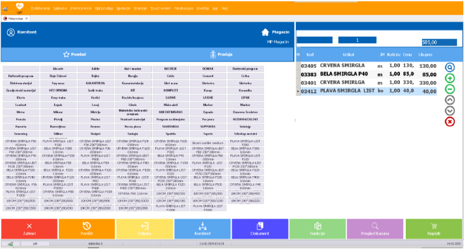Switch to the Prodaja tab
The image size is (464, 249).
[x=221, y=54]
